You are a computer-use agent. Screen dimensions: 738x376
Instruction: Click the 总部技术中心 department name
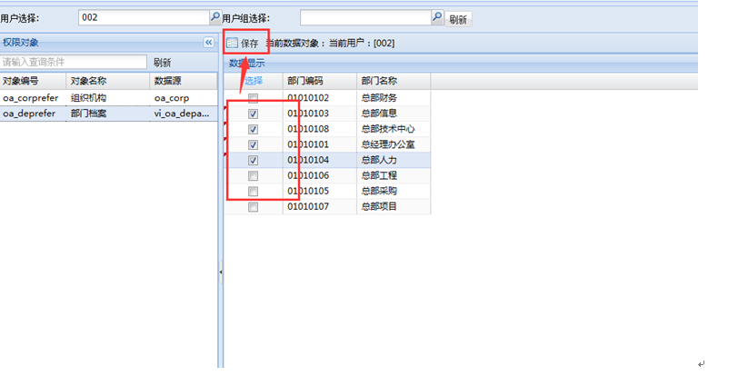pos(388,129)
